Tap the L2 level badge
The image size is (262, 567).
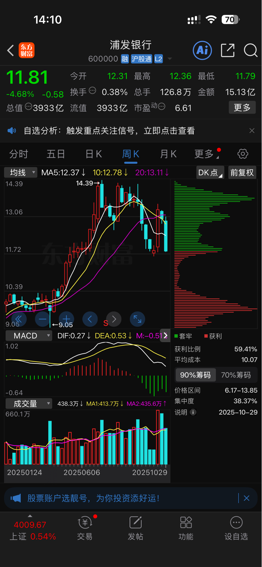tap(158, 59)
